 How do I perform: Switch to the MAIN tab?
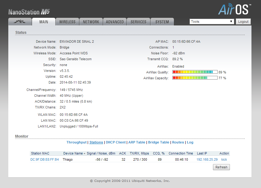tap(44, 22)
